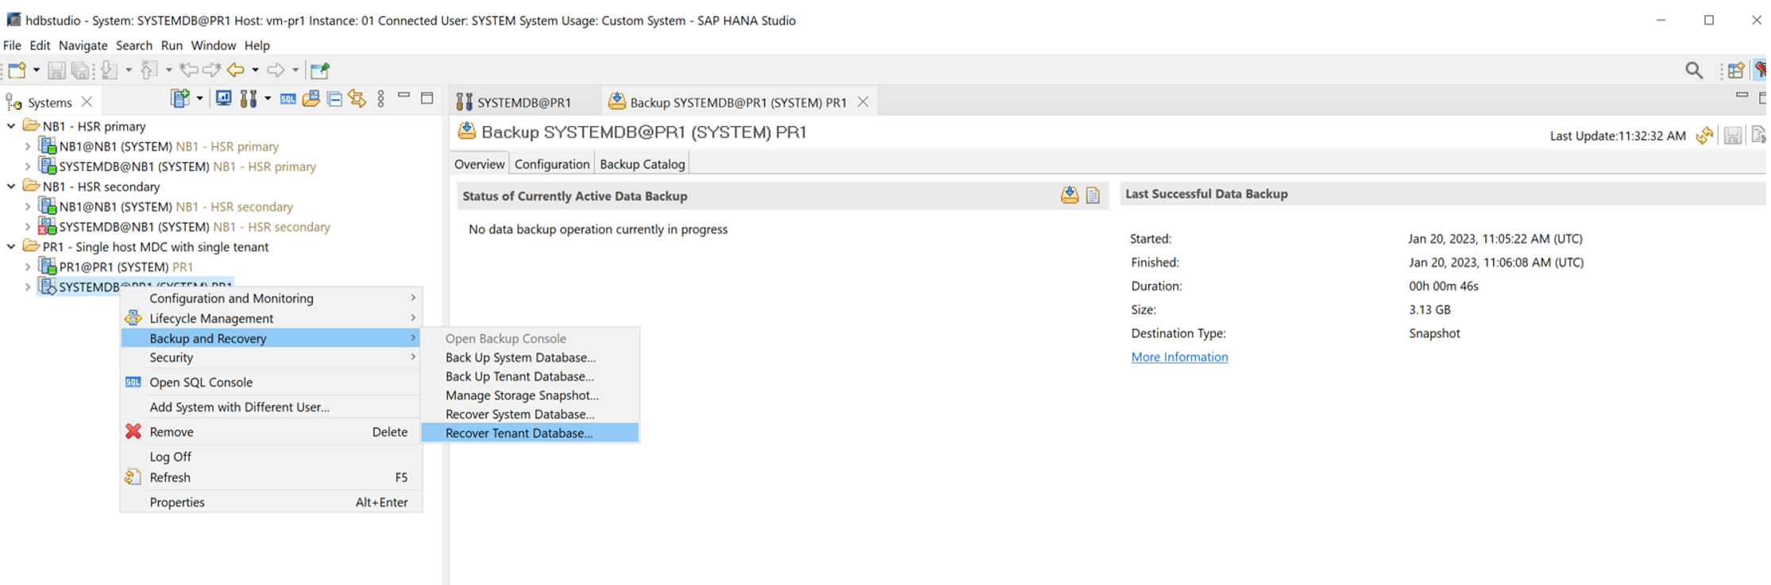Switch to the Backup Catalog tab
The width and height of the screenshot is (1771, 585).
click(642, 164)
